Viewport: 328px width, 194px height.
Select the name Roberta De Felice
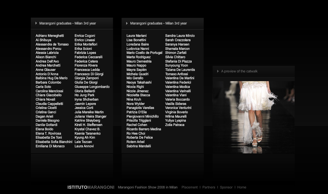139,137
